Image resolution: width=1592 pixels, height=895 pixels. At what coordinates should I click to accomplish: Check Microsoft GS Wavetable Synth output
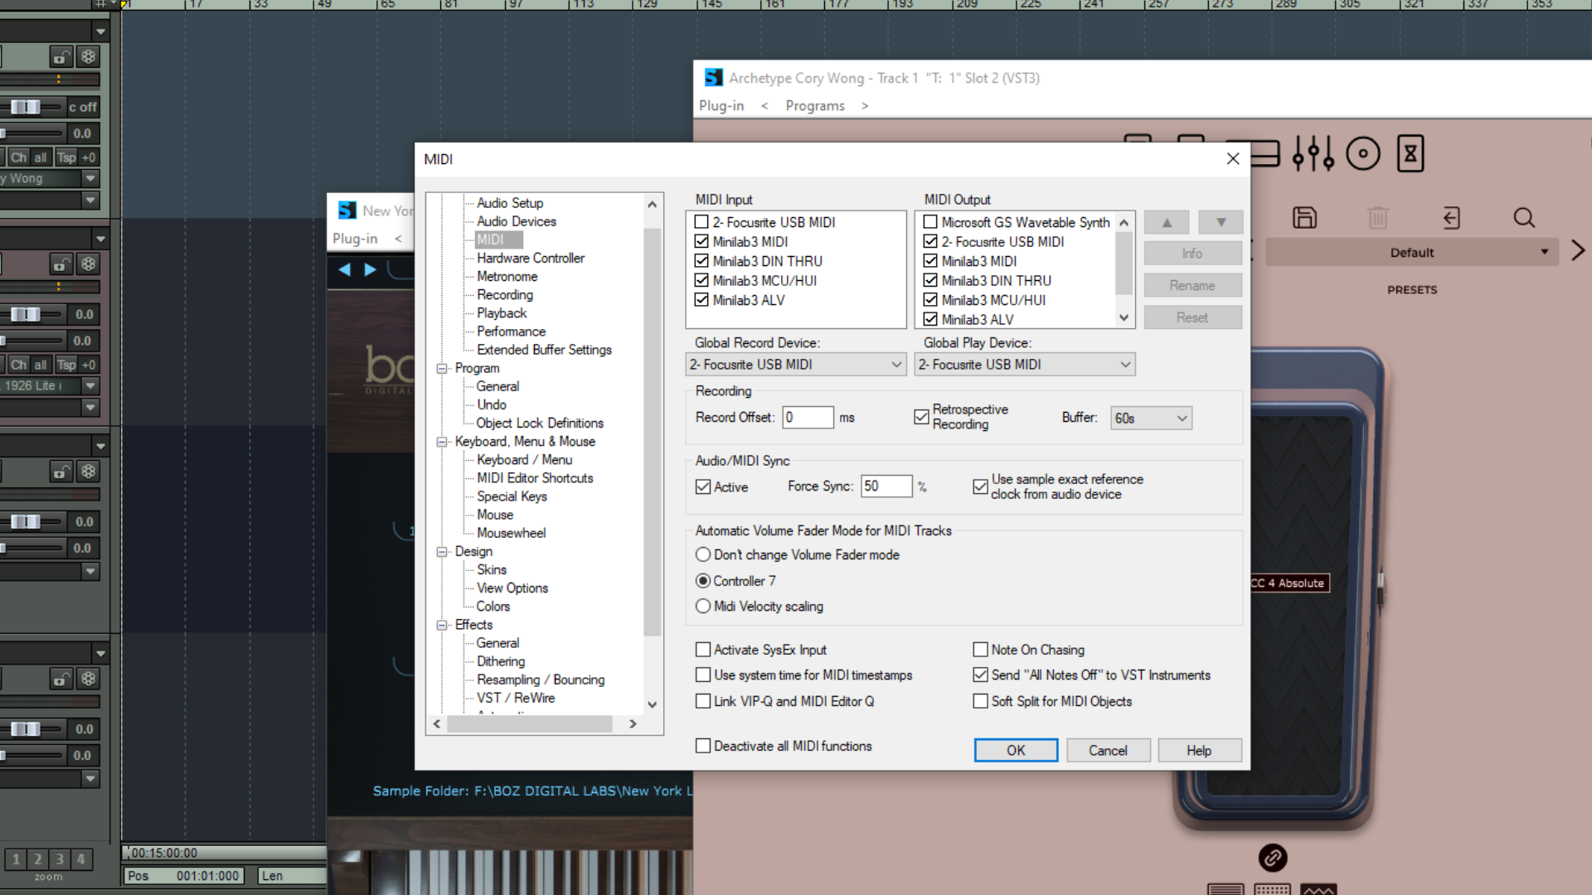pyautogui.click(x=930, y=222)
